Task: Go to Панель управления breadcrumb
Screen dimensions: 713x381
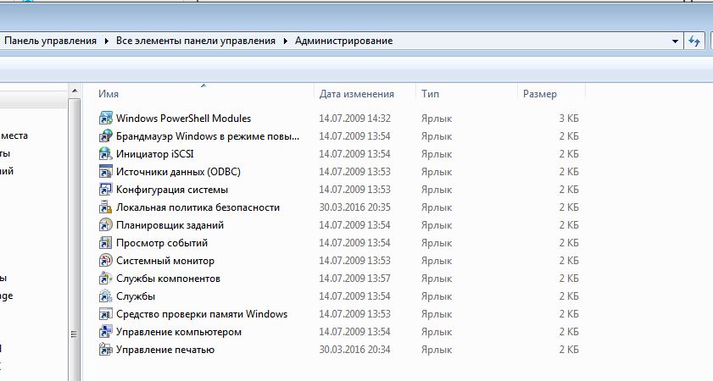Action: (x=51, y=41)
